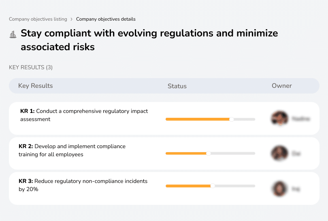
Task: Adjust the KR 1 progress slider handle
Action: (231, 119)
